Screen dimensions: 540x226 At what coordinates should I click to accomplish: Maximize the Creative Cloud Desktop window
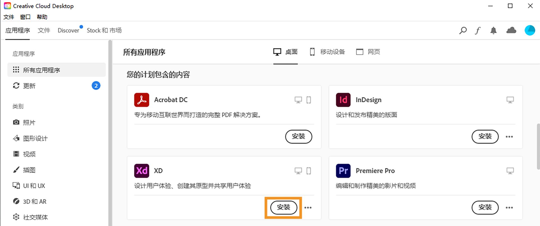tap(510, 6)
